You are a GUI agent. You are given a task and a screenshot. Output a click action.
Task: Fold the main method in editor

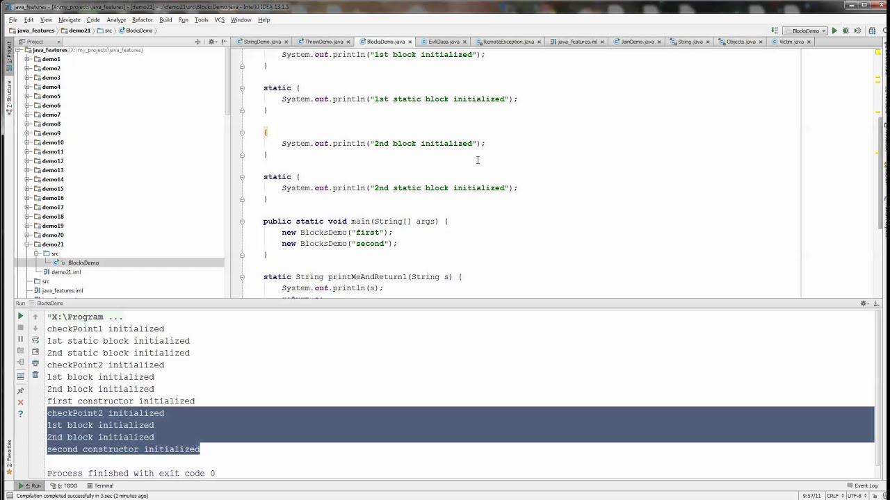(242, 222)
